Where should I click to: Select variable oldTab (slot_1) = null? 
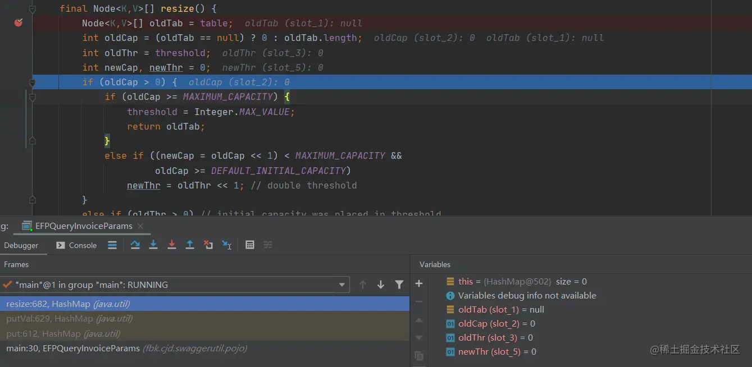[x=495, y=309]
